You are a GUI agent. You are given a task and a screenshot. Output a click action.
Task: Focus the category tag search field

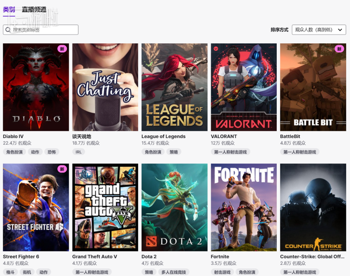click(x=41, y=30)
